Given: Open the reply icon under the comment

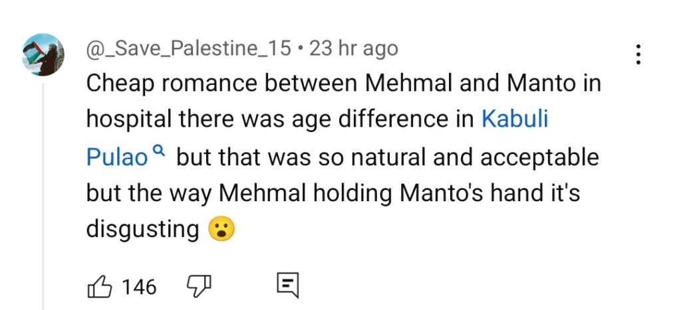Looking at the screenshot, I should pos(287,286).
